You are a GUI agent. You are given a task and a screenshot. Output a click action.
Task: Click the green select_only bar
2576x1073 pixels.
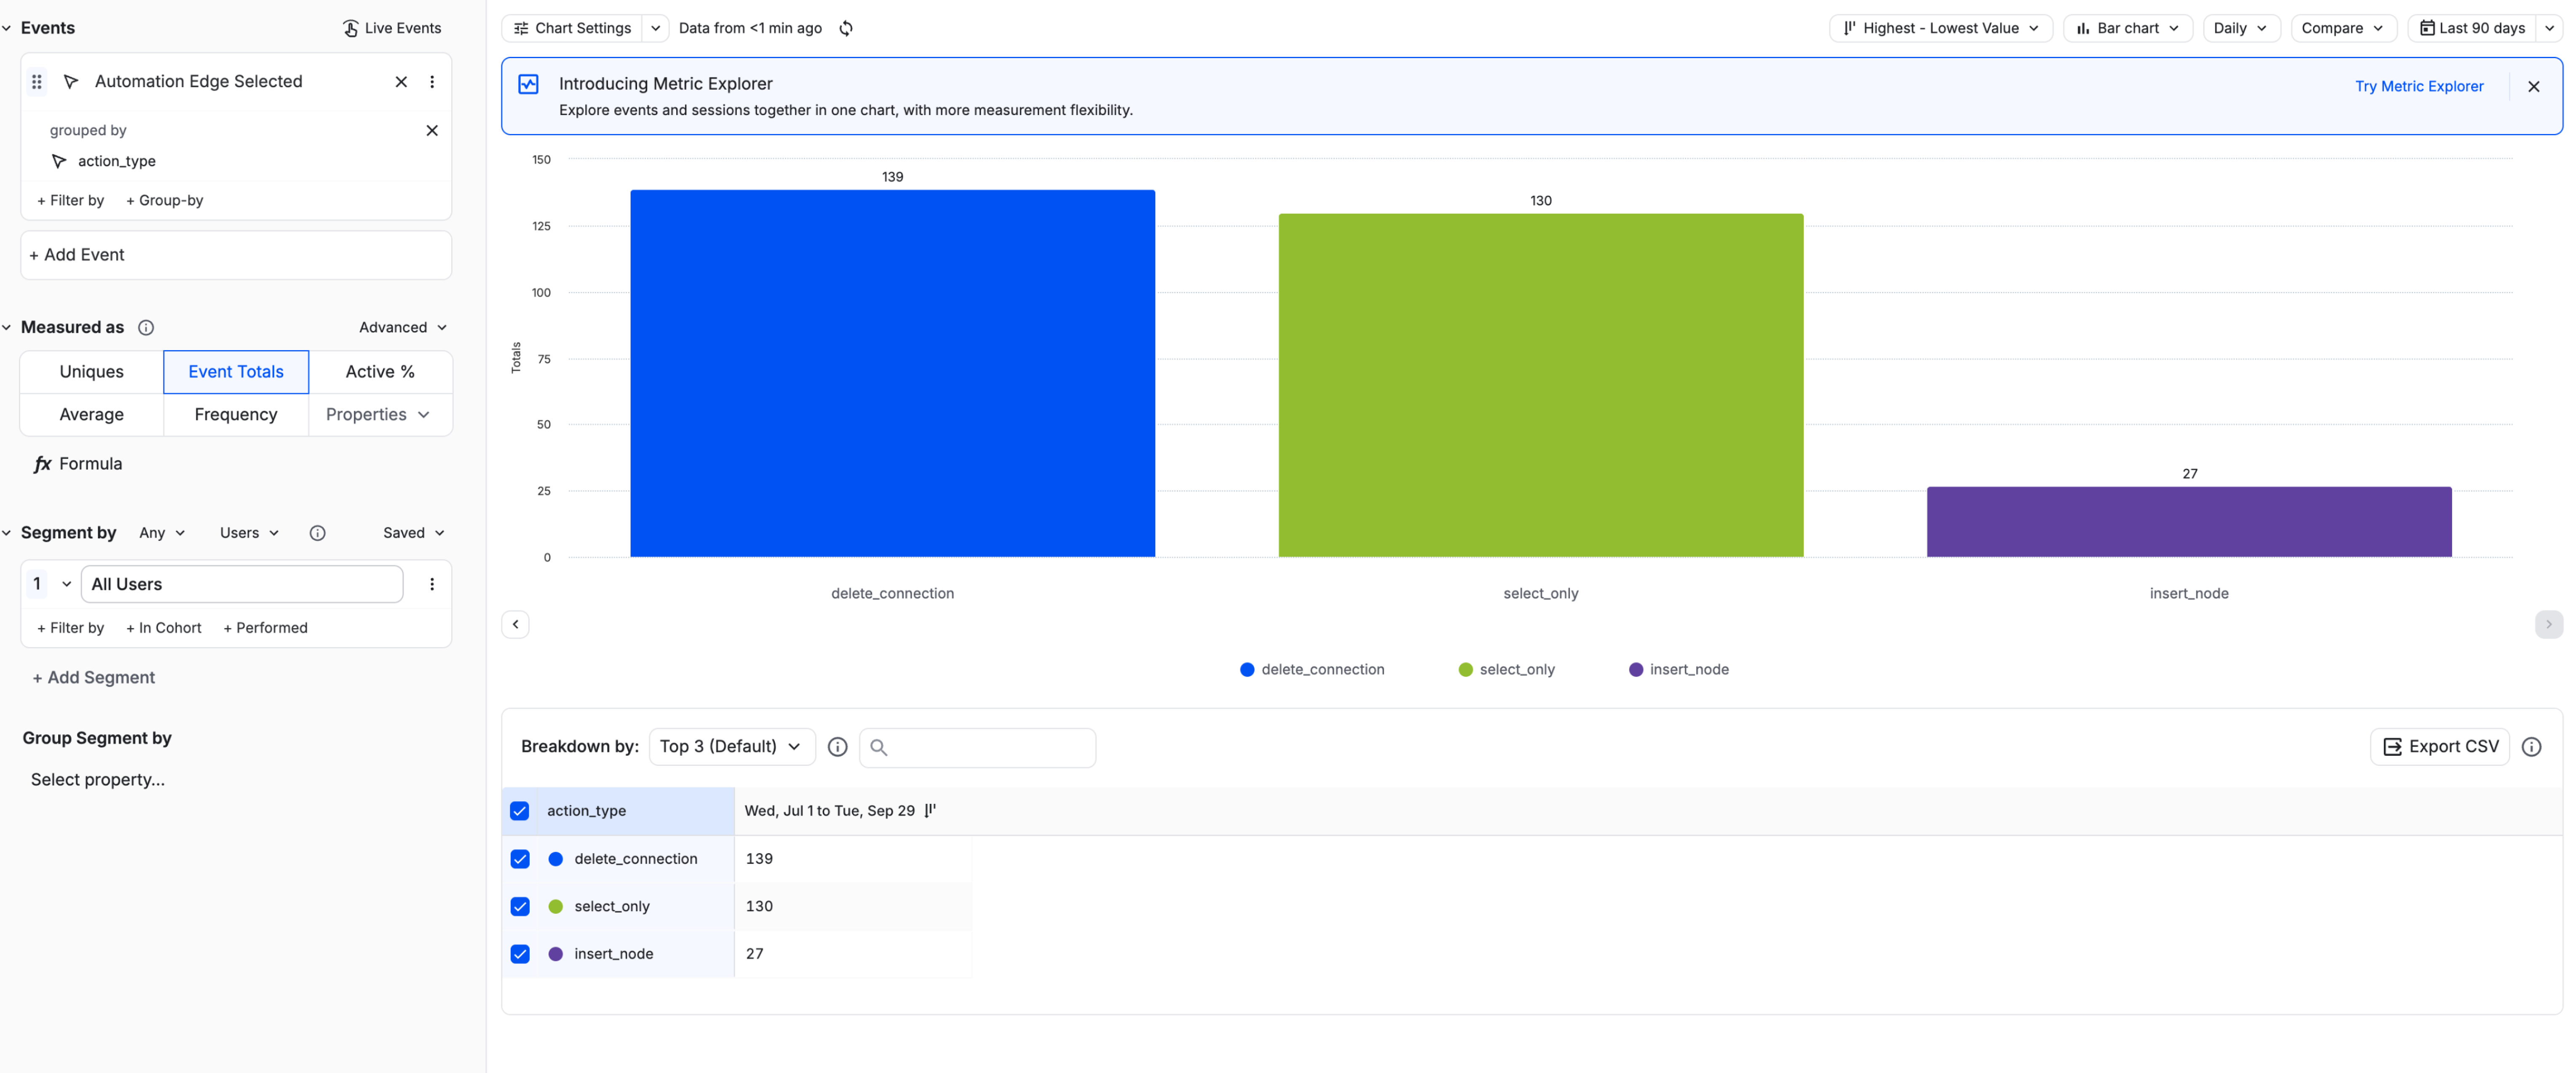coord(1540,385)
